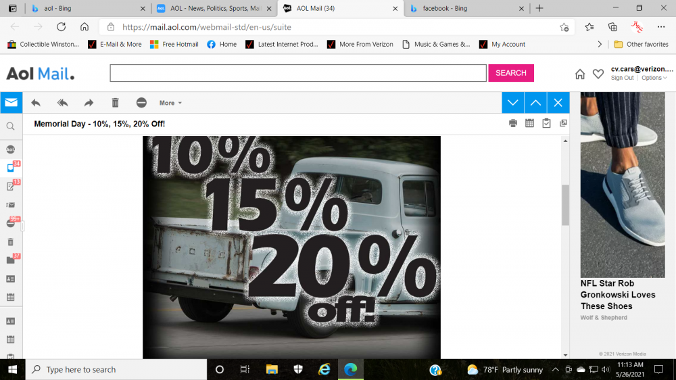Click inside the AOL Mail search field
Image resolution: width=676 pixels, height=380 pixels.
297,73
